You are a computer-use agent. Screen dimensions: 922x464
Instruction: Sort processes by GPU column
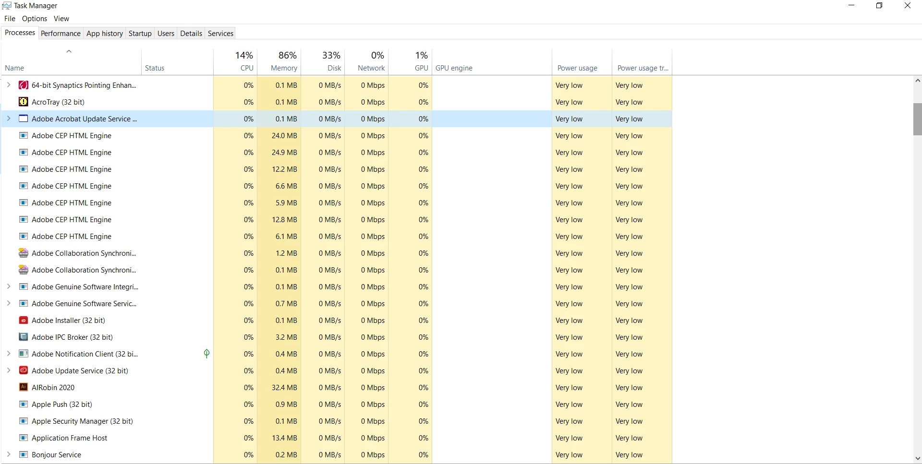pos(410,62)
